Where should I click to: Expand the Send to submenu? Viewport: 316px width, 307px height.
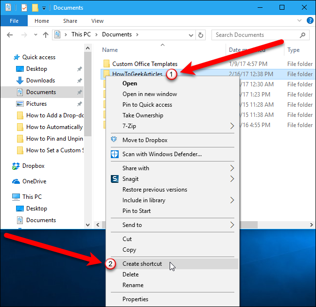point(173,225)
